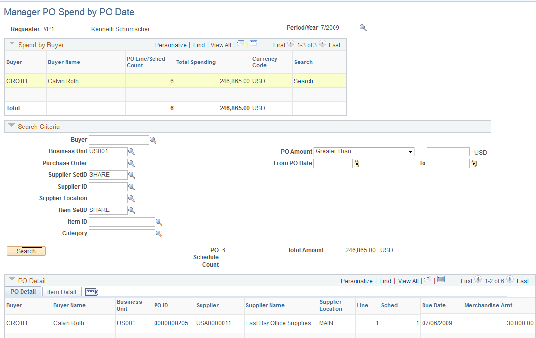
Task: Open the Purchase Order lookup icon
Action: point(131,163)
